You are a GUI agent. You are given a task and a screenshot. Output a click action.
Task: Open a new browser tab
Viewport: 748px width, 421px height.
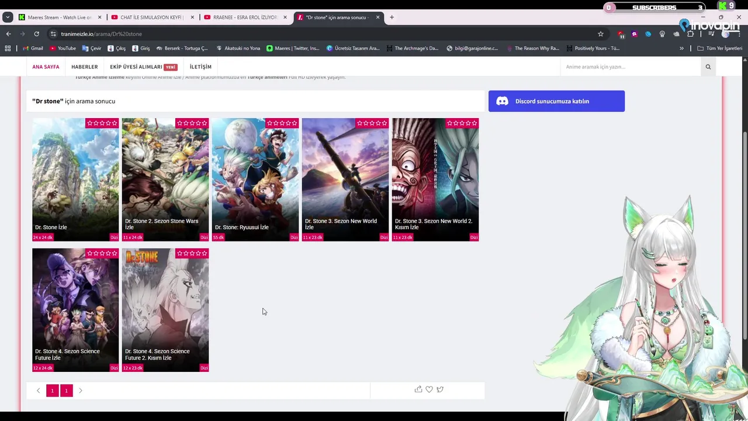pos(392,18)
